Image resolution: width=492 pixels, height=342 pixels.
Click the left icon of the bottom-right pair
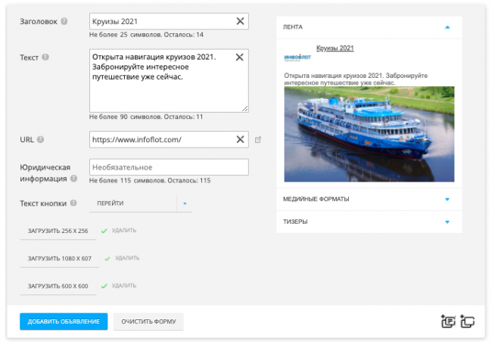click(448, 321)
